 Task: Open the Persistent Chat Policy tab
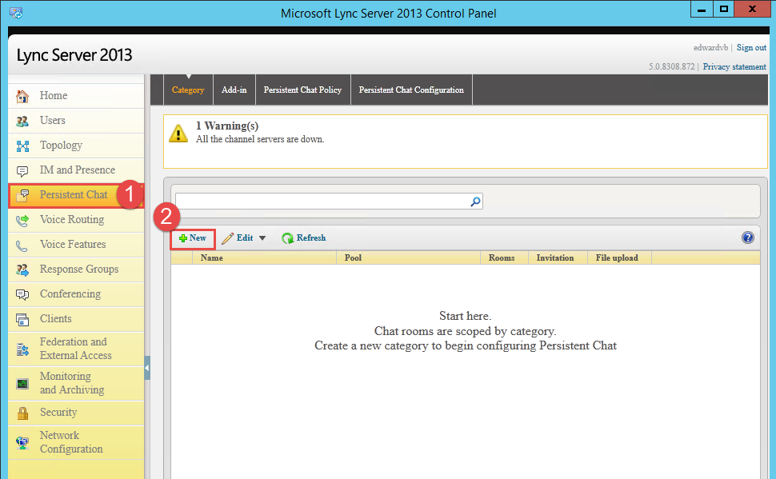click(x=303, y=90)
